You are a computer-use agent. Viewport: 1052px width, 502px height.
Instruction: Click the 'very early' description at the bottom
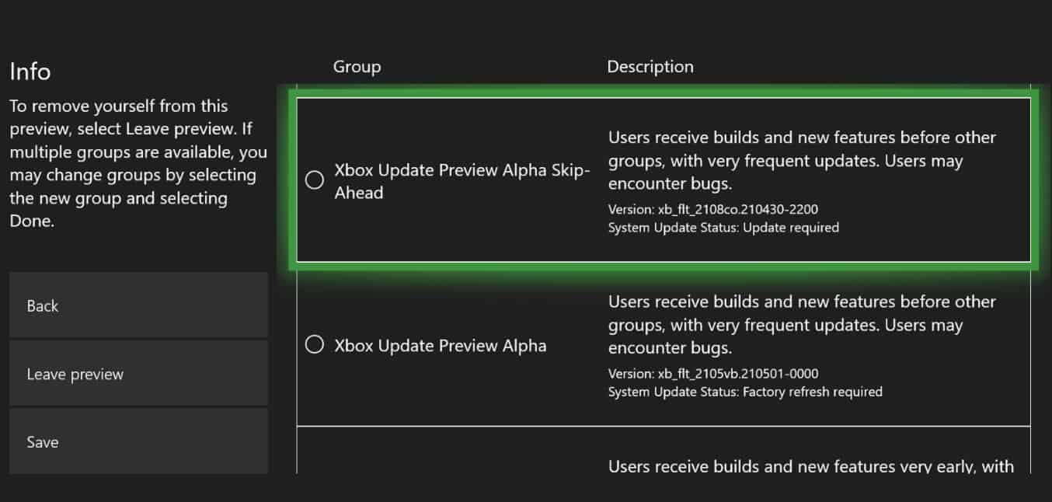coord(810,466)
